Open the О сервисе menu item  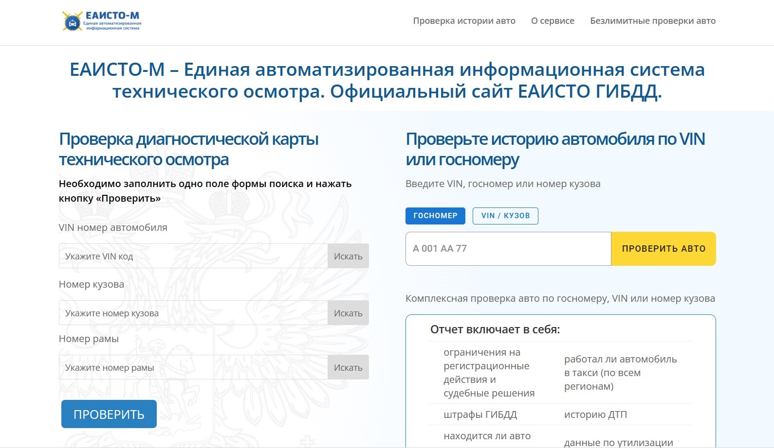553,21
